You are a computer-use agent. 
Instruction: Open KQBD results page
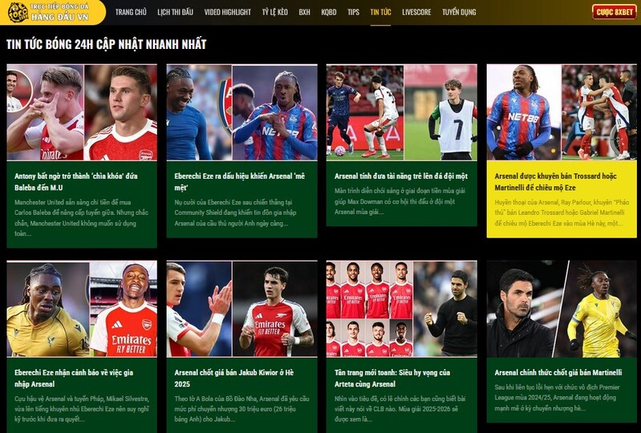point(329,12)
